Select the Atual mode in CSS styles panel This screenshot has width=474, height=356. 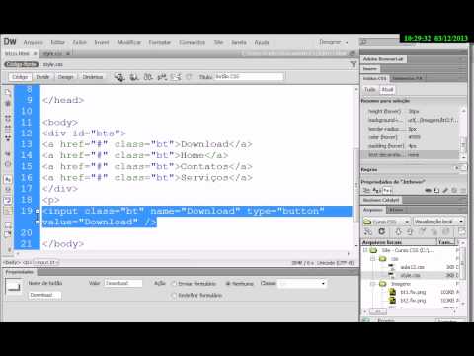(x=387, y=90)
